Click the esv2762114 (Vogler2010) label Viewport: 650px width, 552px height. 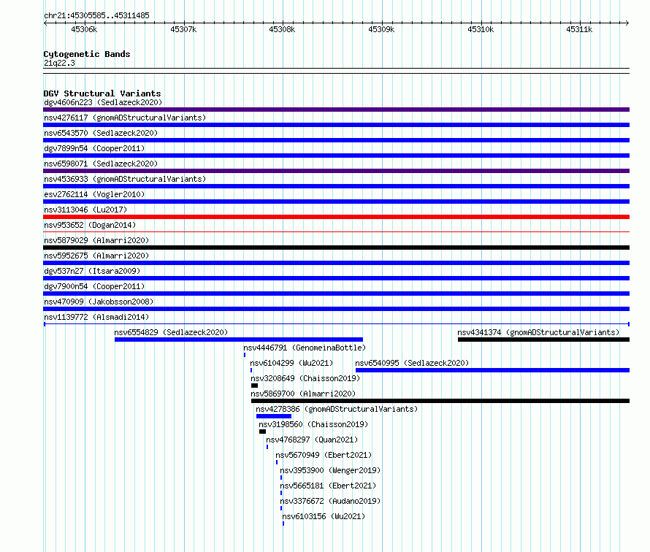94,194
